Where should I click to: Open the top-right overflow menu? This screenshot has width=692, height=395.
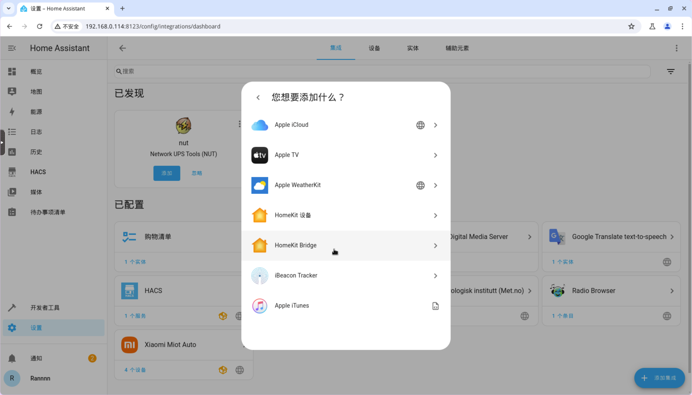(676, 48)
